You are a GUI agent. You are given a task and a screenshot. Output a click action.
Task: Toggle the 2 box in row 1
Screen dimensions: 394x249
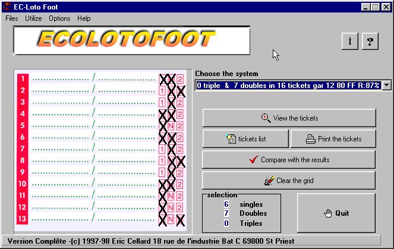point(179,79)
